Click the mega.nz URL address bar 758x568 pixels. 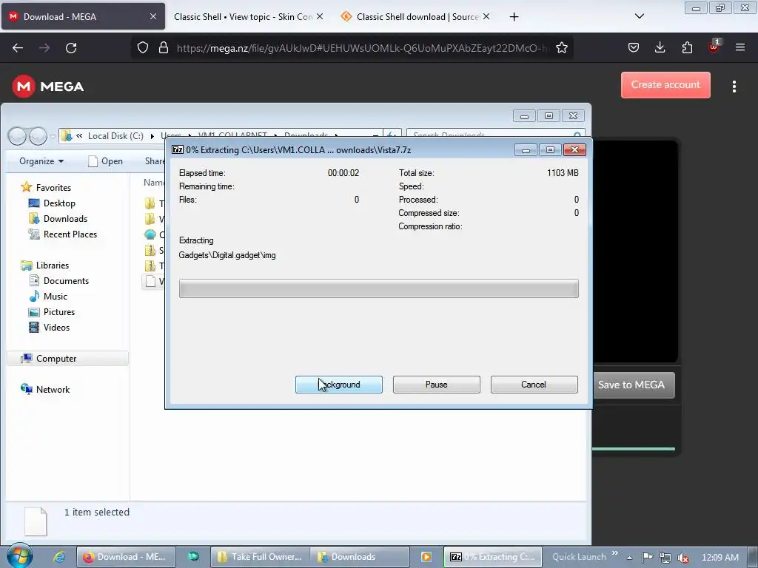point(363,48)
